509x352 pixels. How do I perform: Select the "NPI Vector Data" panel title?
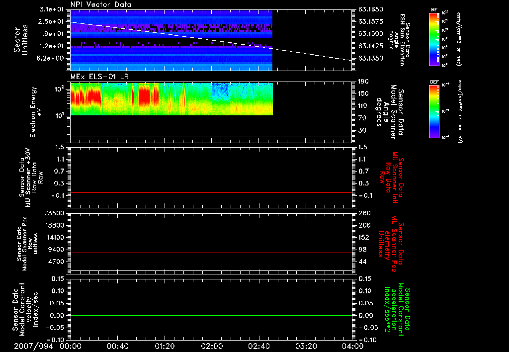[x=101, y=4]
